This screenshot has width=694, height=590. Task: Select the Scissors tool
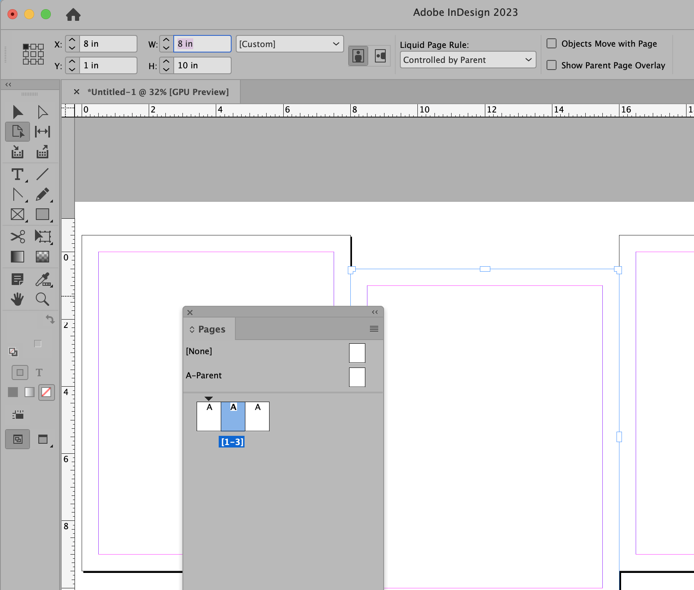click(17, 237)
